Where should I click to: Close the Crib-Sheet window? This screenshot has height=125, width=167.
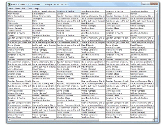(x=154, y=4)
